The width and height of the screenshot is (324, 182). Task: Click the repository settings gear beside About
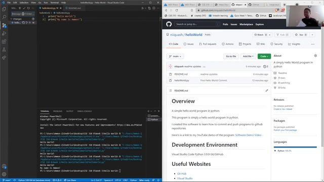click(315, 56)
